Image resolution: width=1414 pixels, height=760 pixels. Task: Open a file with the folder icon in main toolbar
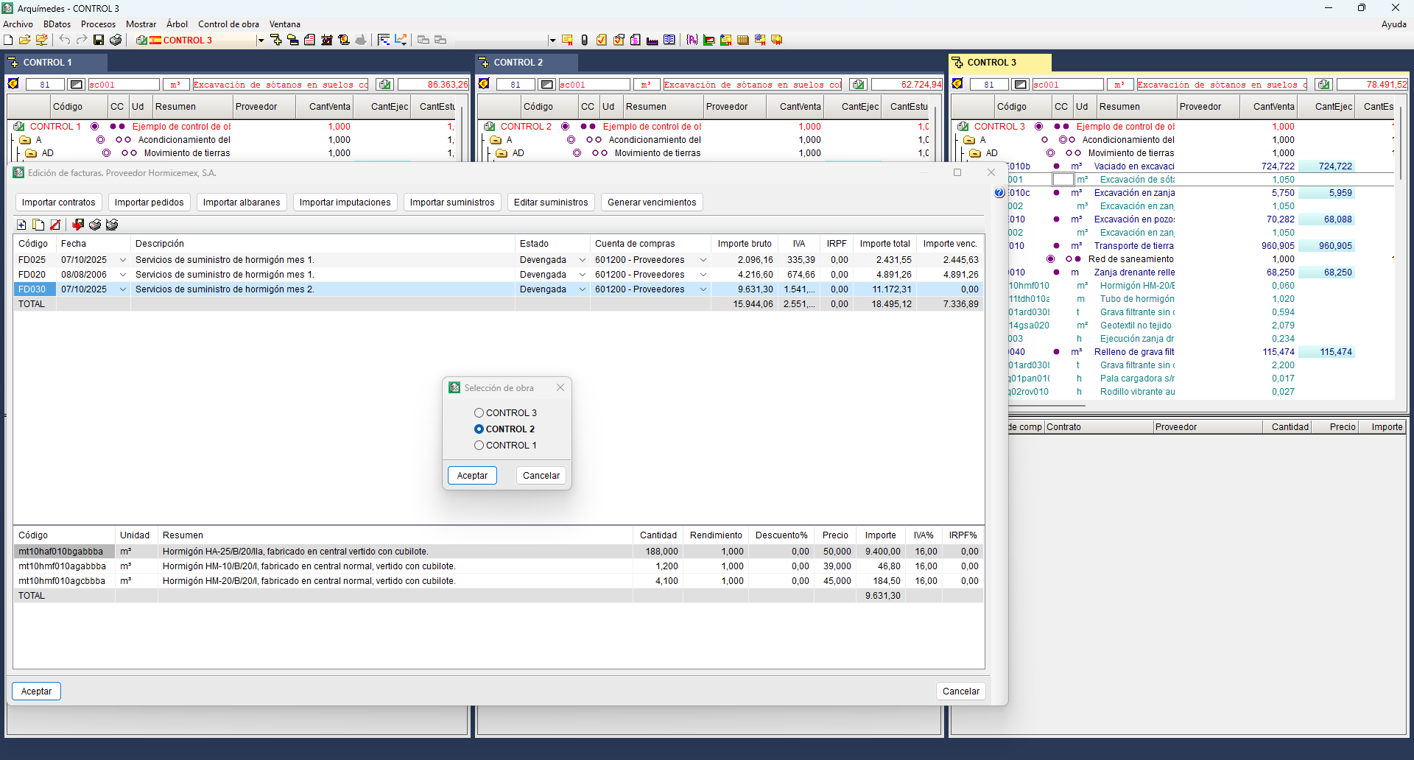24,40
